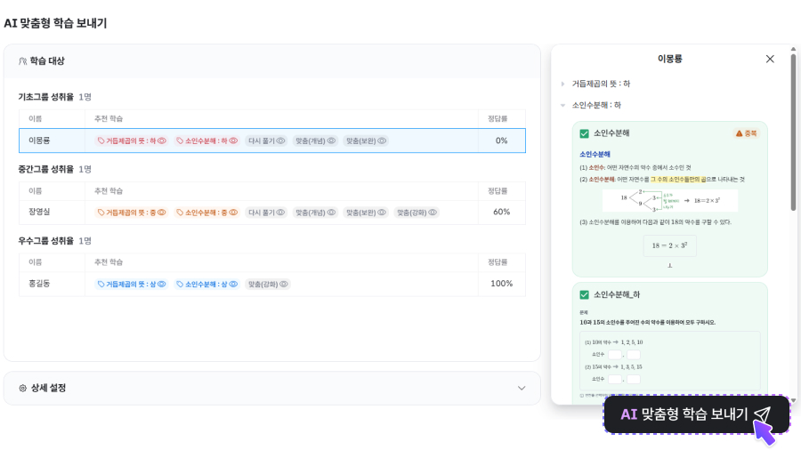Viewport: 801px width, 450px height.
Task: Click the side panel vertical scrollbar
Action: [x=793, y=133]
